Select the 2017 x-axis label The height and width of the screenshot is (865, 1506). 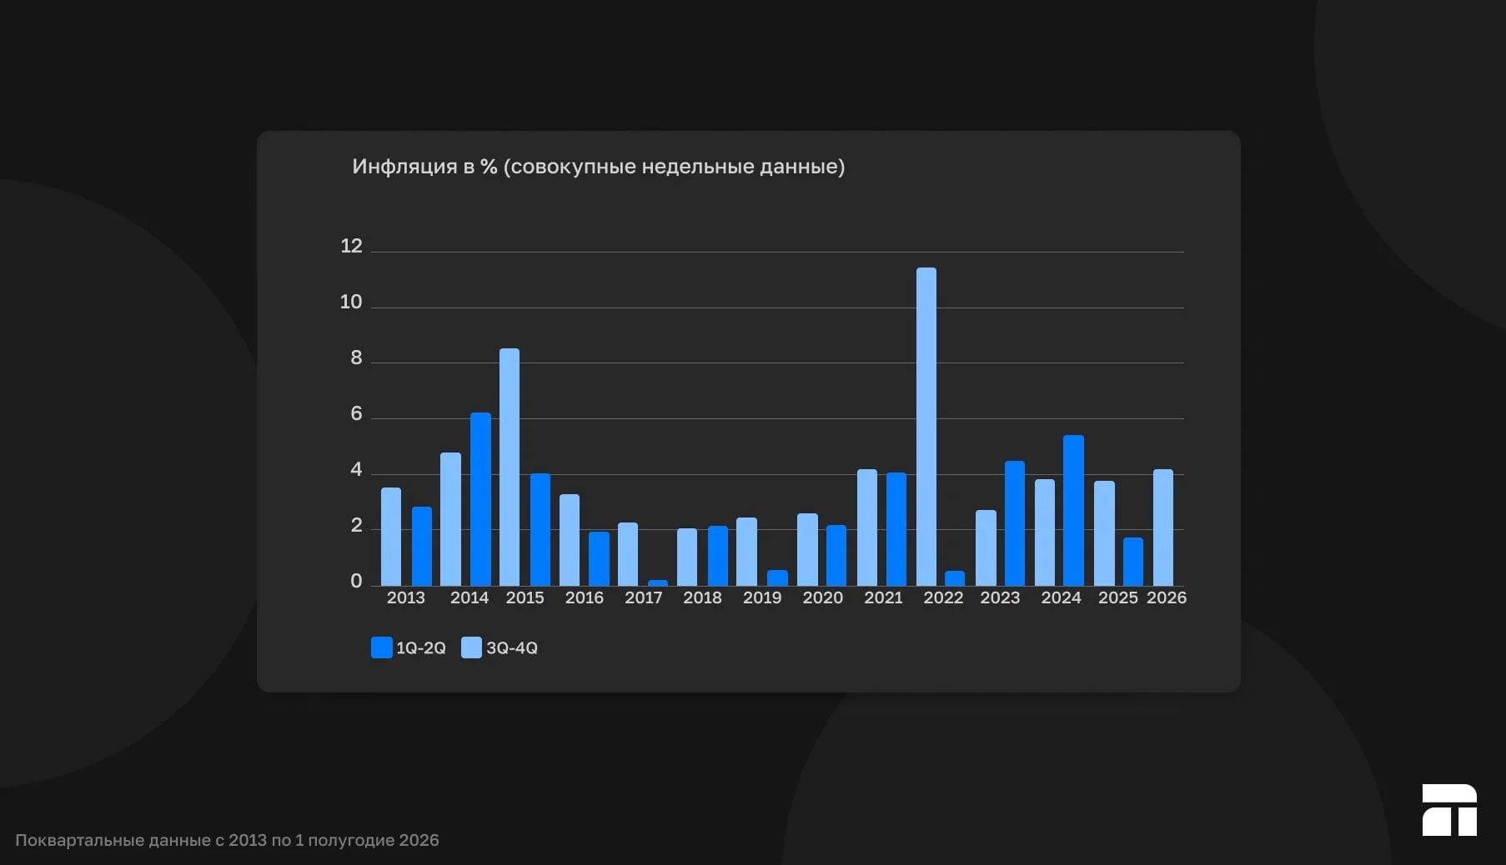point(644,597)
